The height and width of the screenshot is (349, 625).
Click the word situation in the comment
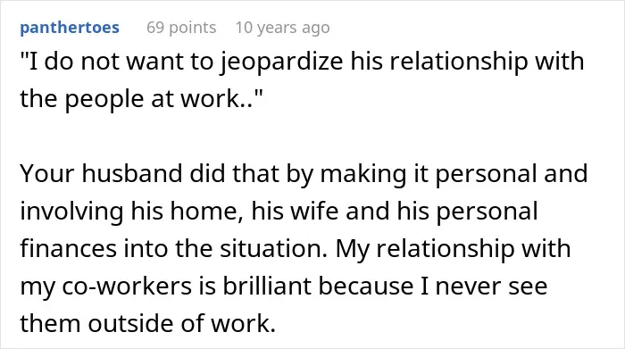[x=273, y=249]
